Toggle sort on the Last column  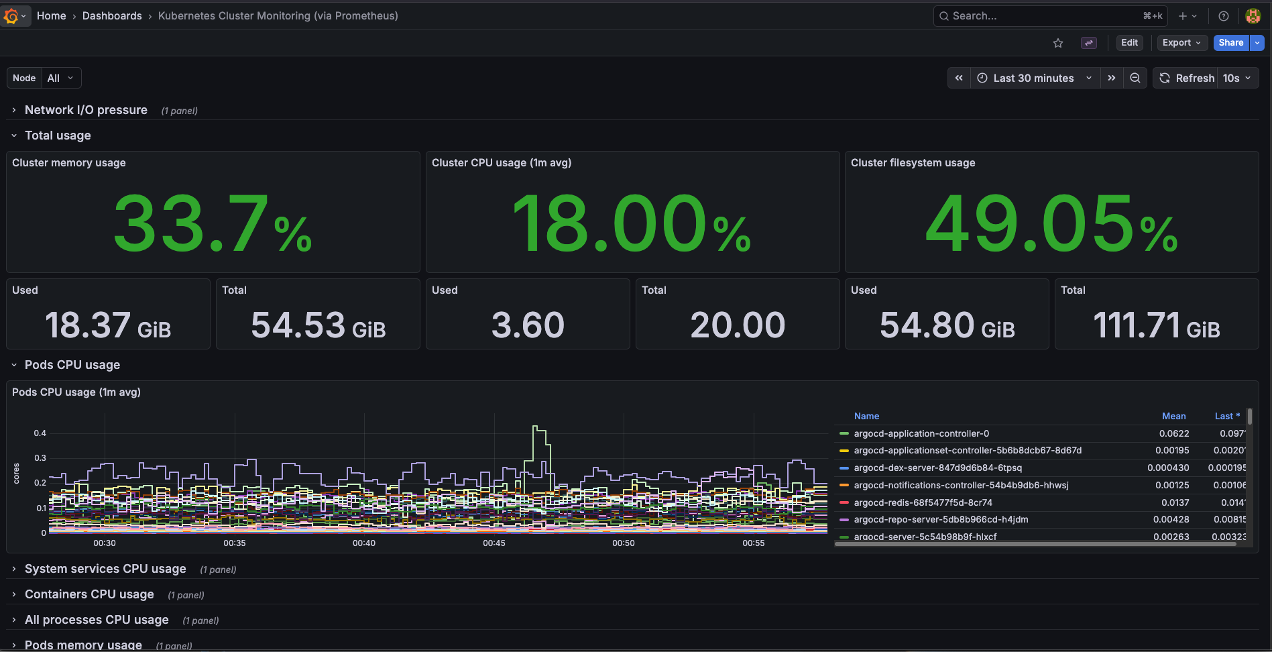pos(1226,416)
